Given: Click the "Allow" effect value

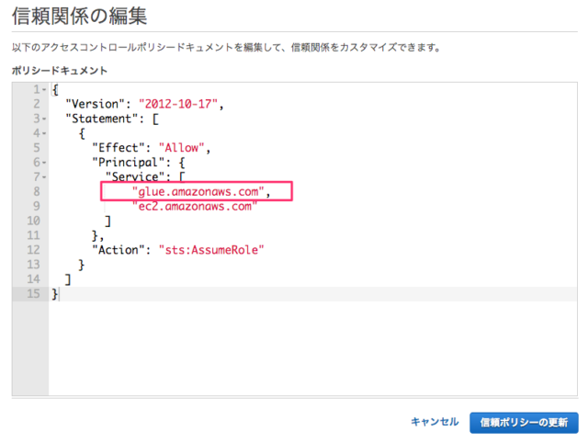Looking at the screenshot, I should (182, 148).
